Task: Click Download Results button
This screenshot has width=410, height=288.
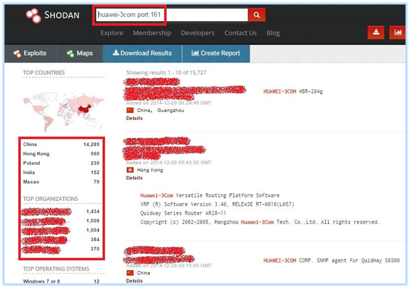Action: [x=142, y=53]
